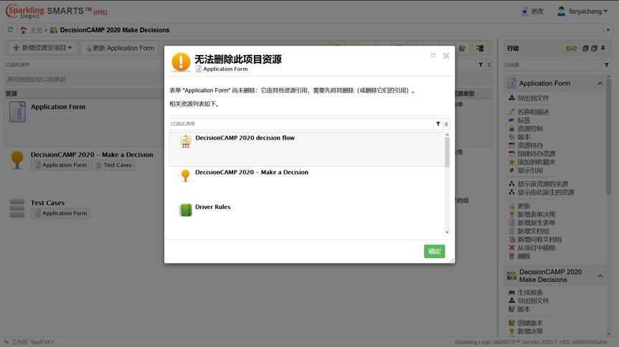Collapse the Application Form actions section

click(600, 84)
